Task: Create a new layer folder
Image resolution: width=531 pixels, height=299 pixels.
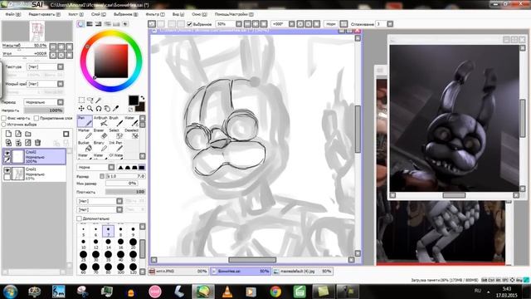Action: (x=28, y=134)
